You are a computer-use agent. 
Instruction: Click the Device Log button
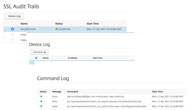pyautogui.click(x=14, y=16)
